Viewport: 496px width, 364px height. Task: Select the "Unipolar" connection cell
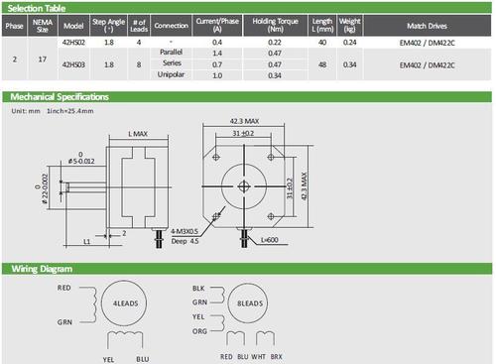coord(171,74)
